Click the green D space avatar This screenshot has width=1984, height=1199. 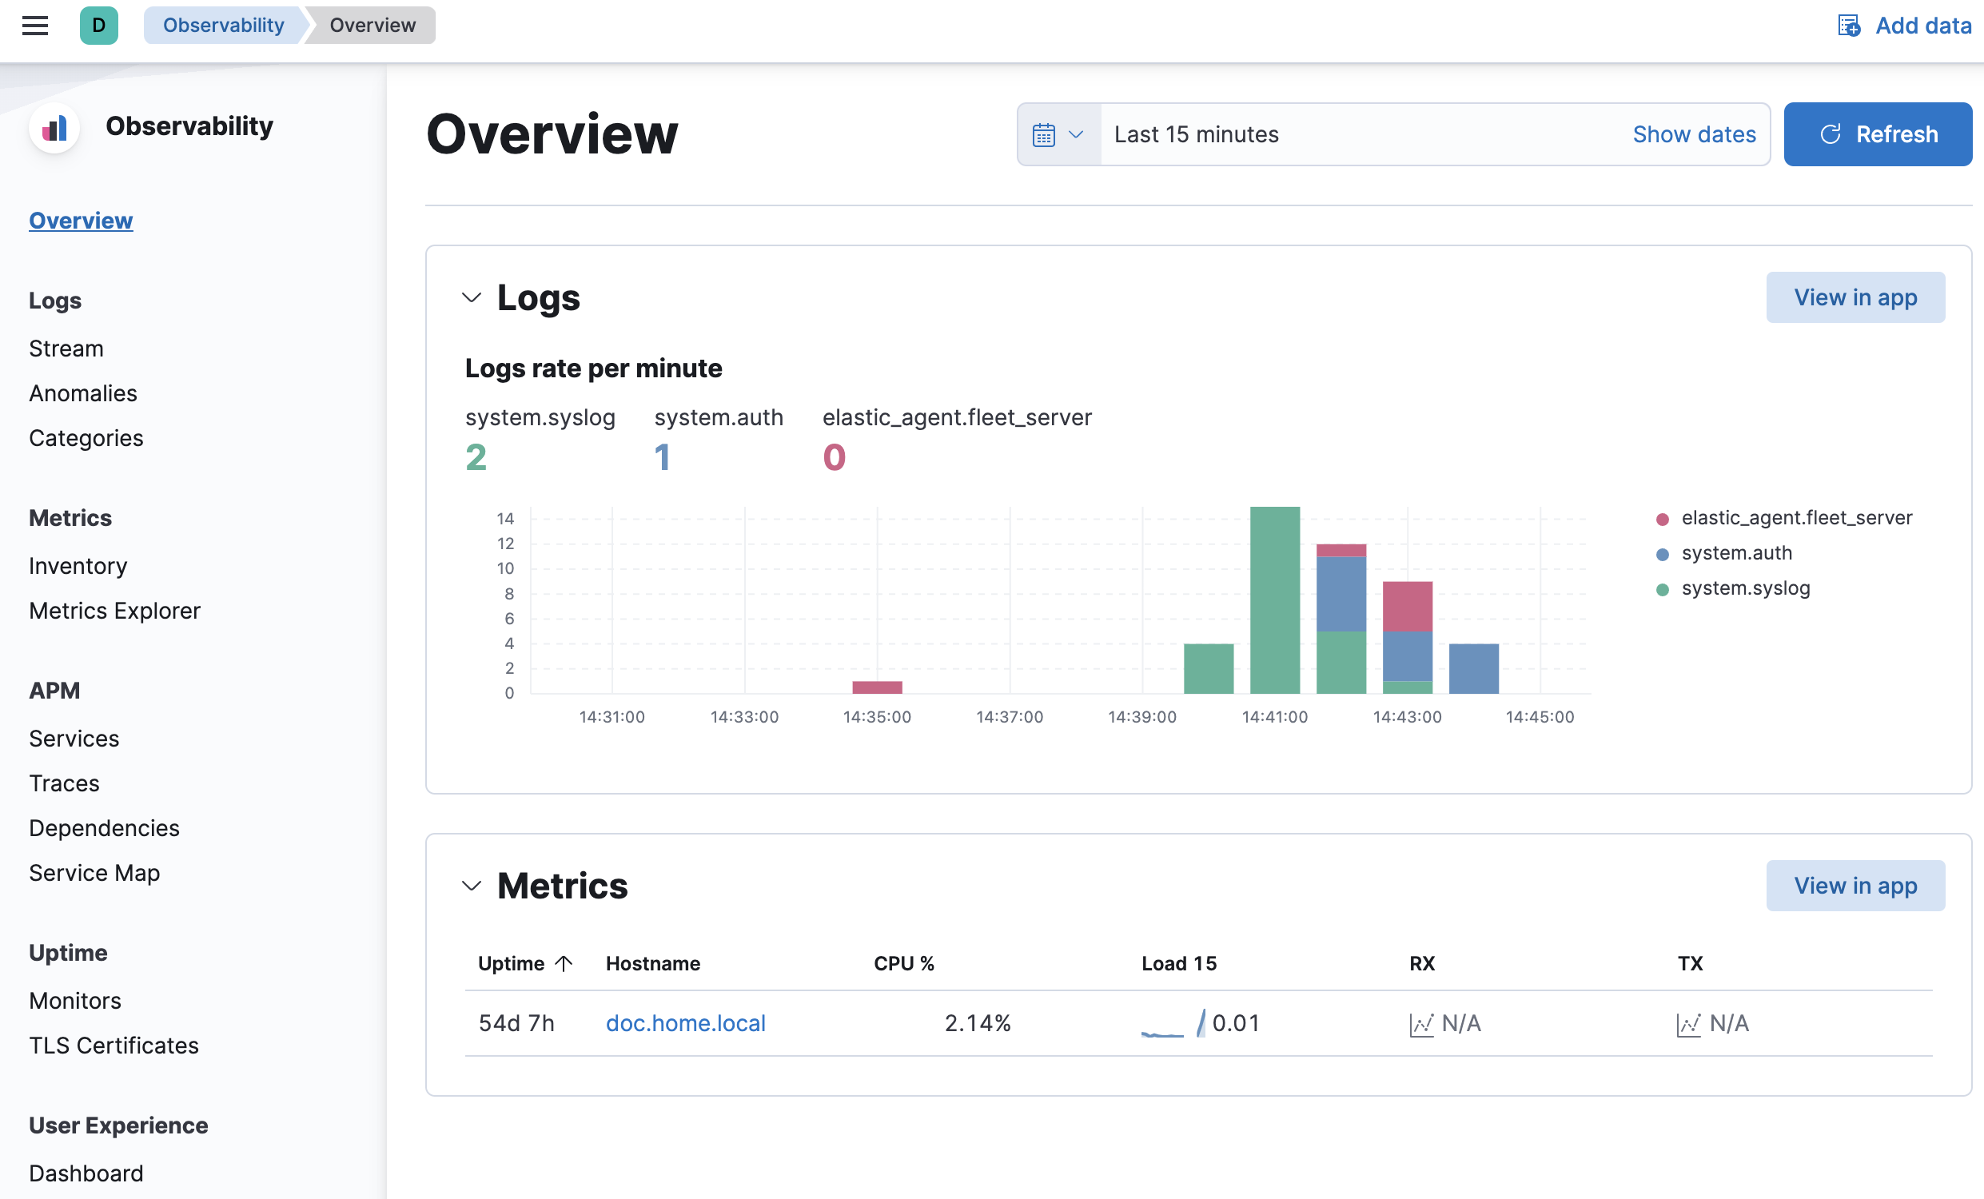click(x=99, y=26)
